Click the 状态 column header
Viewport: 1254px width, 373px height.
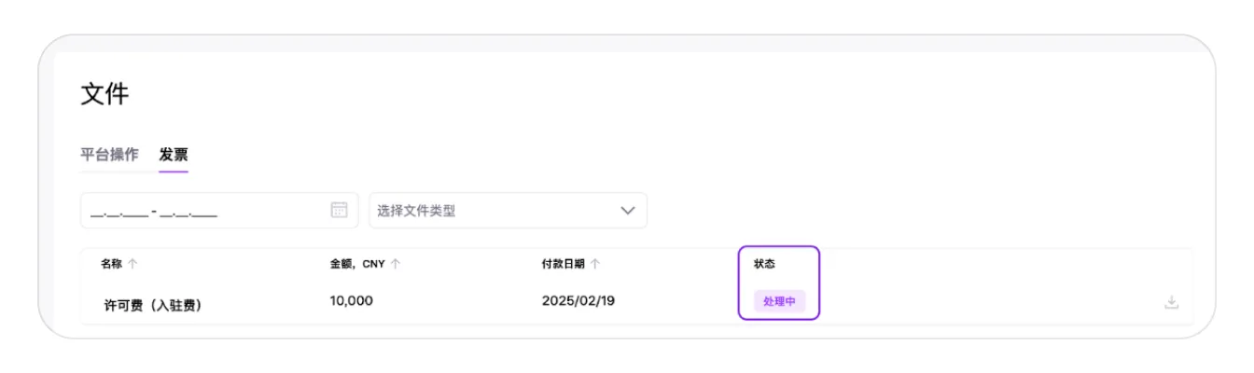tap(764, 264)
